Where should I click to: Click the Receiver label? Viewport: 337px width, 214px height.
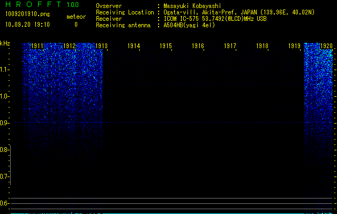pyautogui.click(x=109, y=19)
